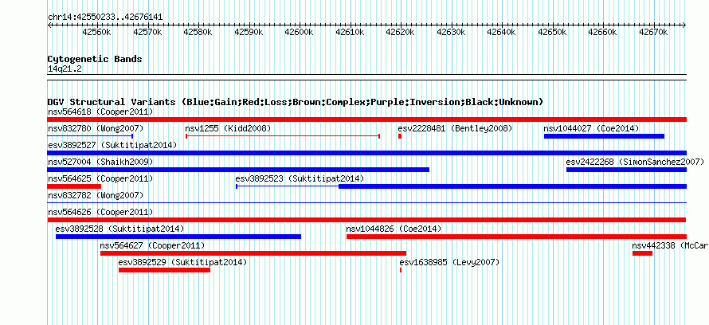Open the nsv564626 (Cooper2011) label
Image resolution: width=709 pixels, height=325 pixels.
[100, 212]
